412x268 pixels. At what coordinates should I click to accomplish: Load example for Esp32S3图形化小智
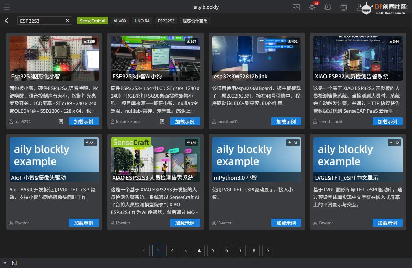84,121
